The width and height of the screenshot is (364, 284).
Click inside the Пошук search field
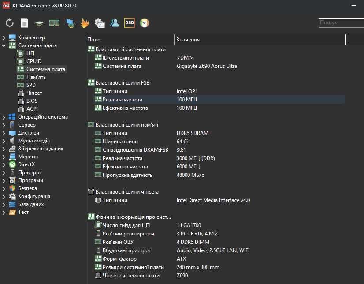point(341,22)
